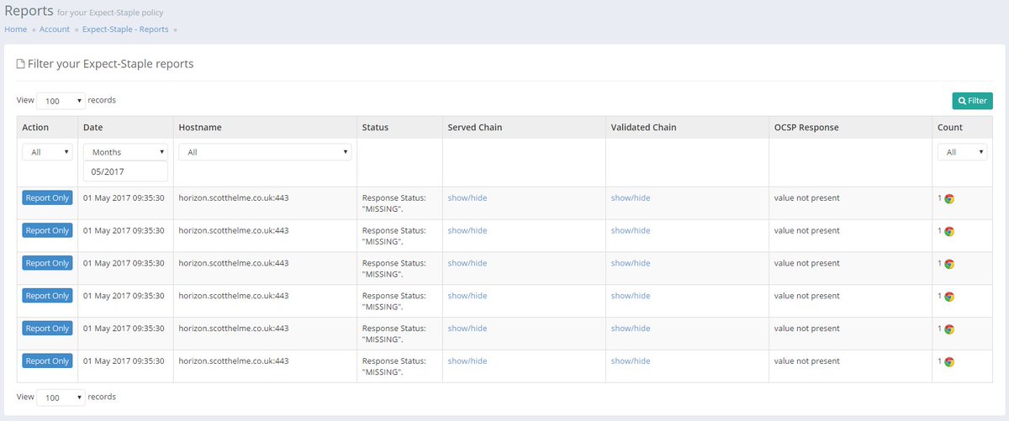Open the top View records count dropdown

tap(61, 101)
